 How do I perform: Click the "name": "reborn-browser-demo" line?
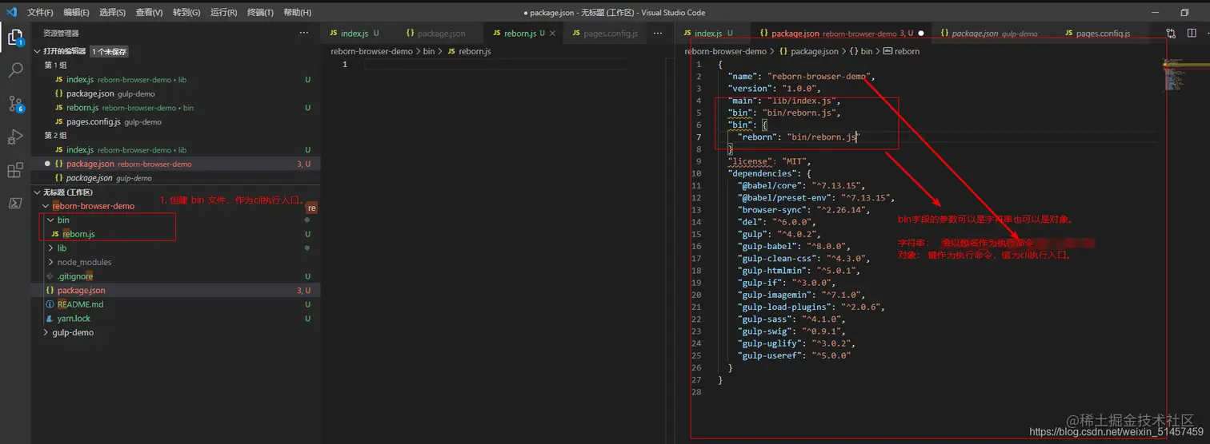801,77
